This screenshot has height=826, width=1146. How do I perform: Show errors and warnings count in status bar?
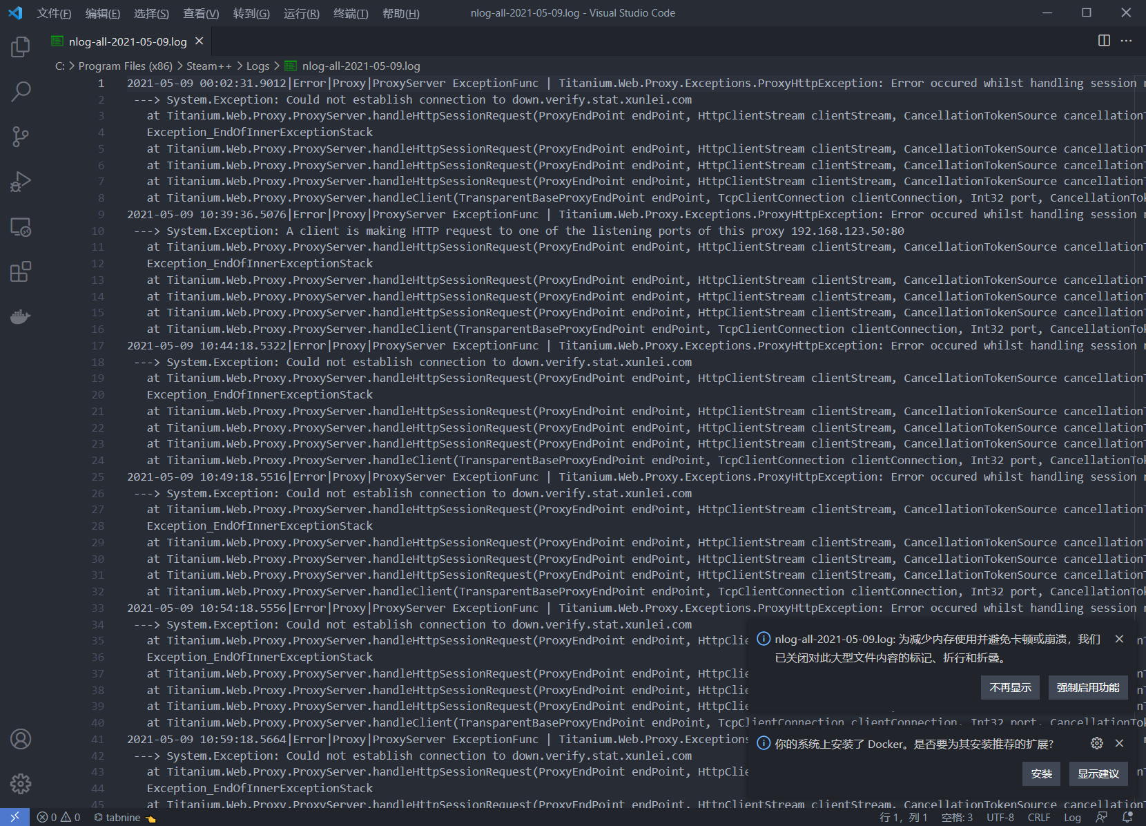coord(59,817)
